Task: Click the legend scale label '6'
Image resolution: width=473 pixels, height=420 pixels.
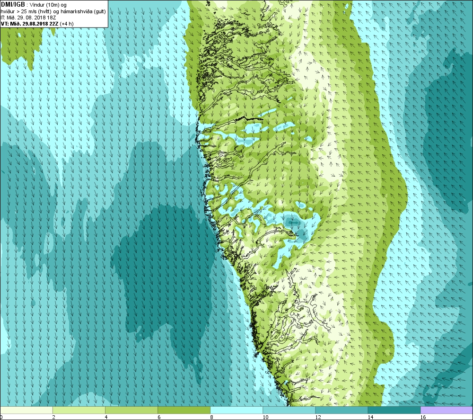Action: tap(158, 417)
